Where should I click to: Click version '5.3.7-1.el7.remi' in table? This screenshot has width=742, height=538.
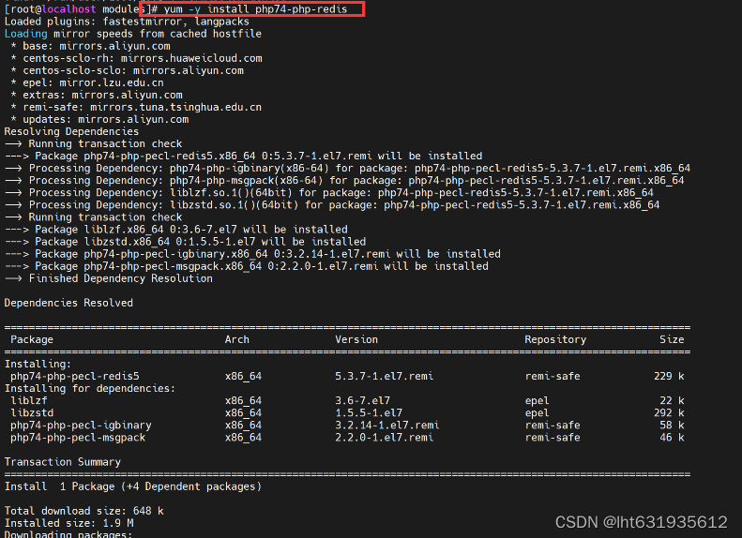[x=385, y=376]
